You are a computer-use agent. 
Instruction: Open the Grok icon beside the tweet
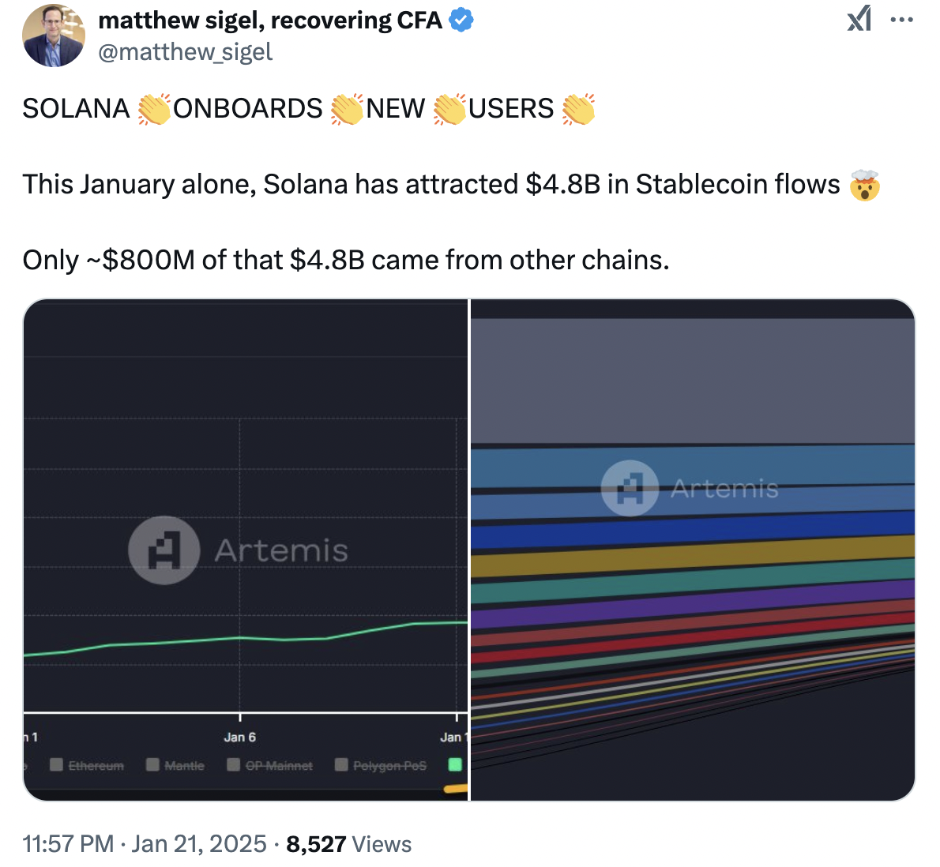click(859, 18)
